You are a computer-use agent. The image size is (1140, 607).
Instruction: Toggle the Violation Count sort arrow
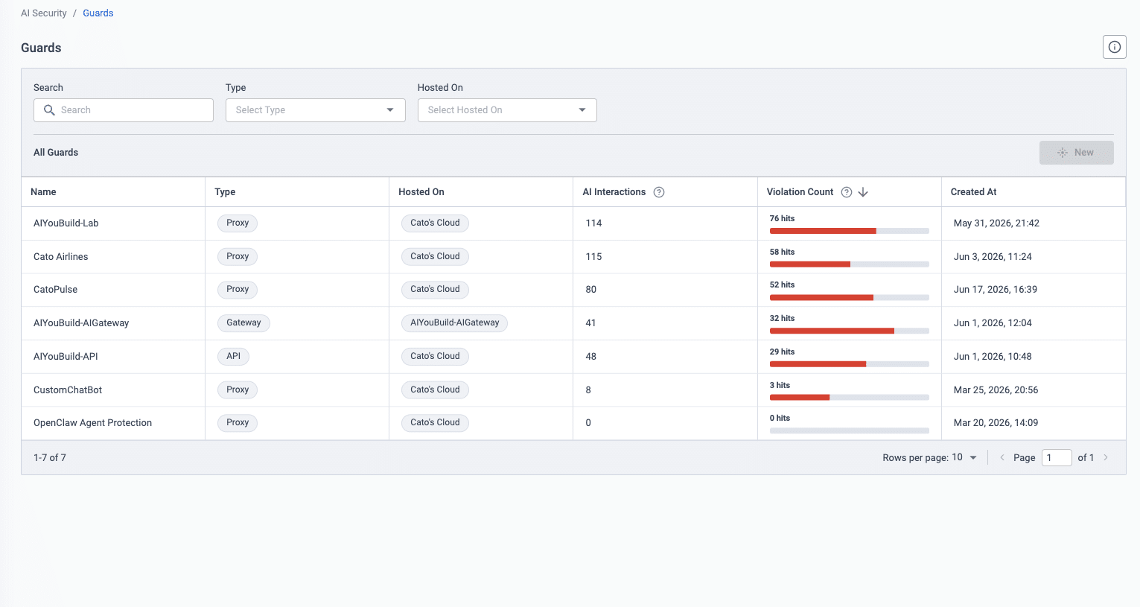pyautogui.click(x=863, y=192)
